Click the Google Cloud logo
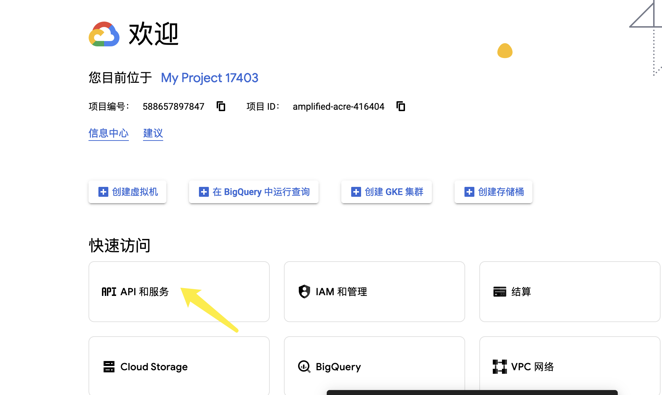The width and height of the screenshot is (662, 395). point(104,34)
